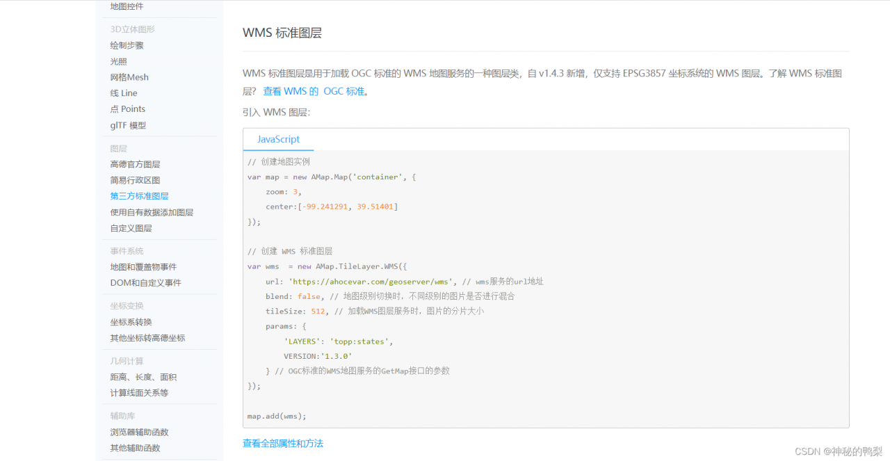Click the 引入 WMS 图层 text
This screenshot has width=890, height=461.
[276, 112]
